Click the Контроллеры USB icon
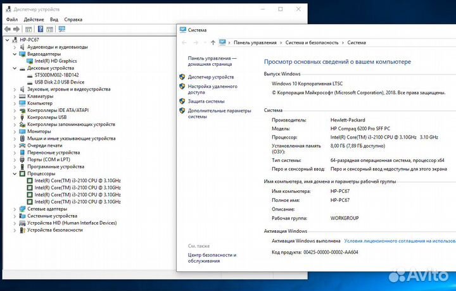The height and width of the screenshot is (291, 456). point(22,117)
